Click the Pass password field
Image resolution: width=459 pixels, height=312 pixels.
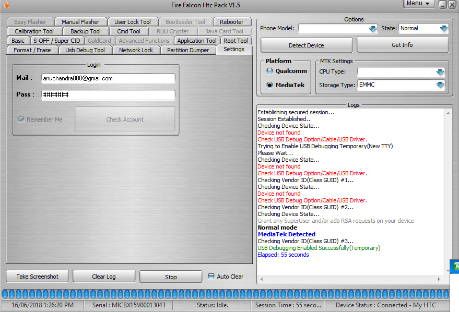pos(108,95)
